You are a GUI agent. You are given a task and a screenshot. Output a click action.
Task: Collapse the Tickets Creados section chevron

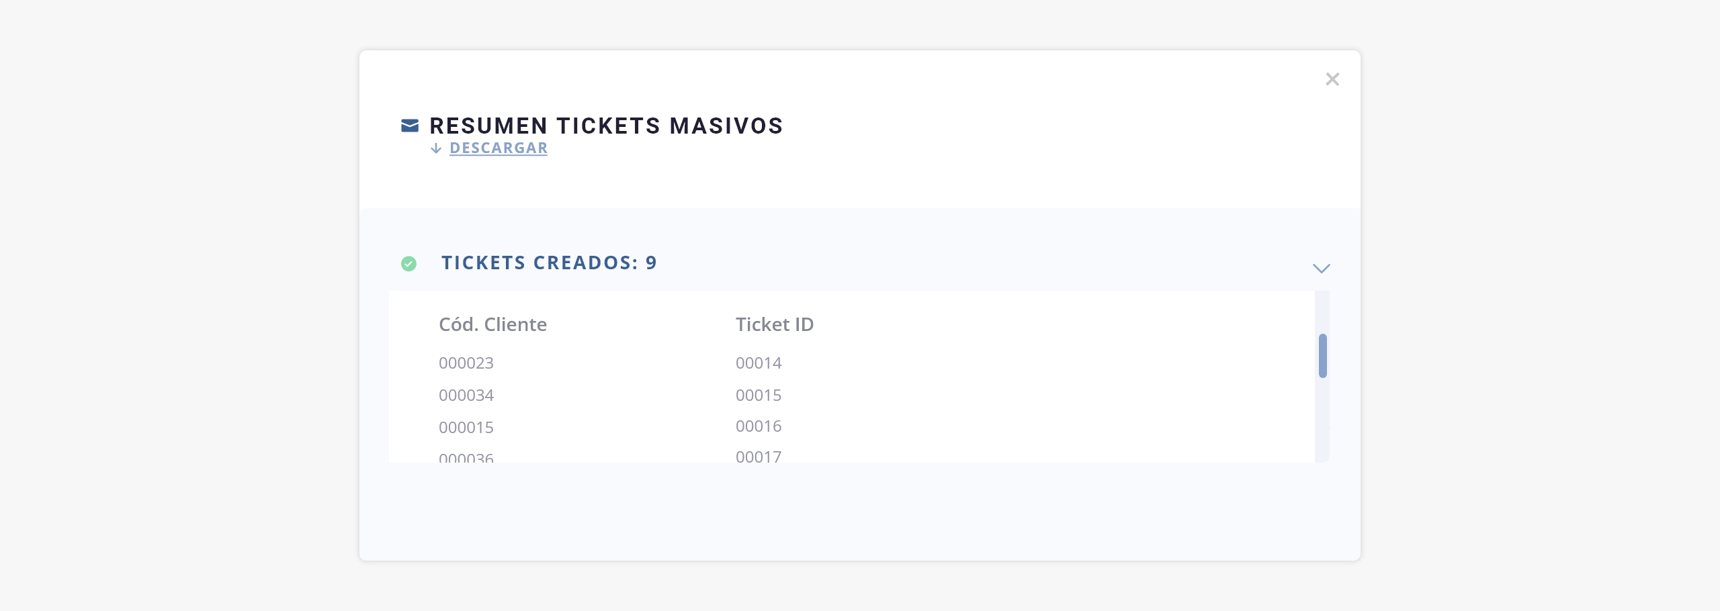(x=1321, y=269)
